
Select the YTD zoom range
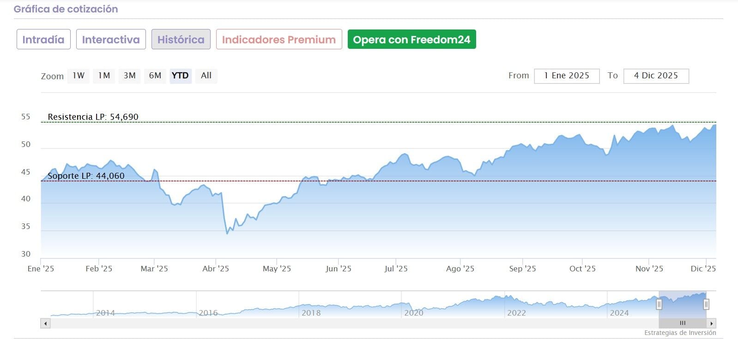(x=180, y=76)
